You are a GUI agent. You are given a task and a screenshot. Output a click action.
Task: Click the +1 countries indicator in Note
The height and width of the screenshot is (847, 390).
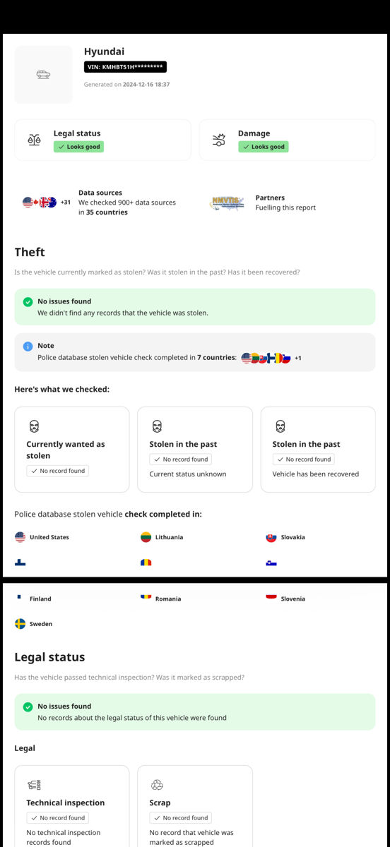point(298,358)
